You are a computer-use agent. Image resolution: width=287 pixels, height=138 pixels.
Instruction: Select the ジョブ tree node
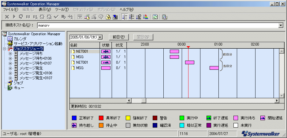tap(18, 83)
